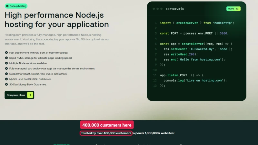Image resolution: width=258 pixels, height=145 pixels.
Task: Click the NODE 22 badge
Action: coord(233,9)
